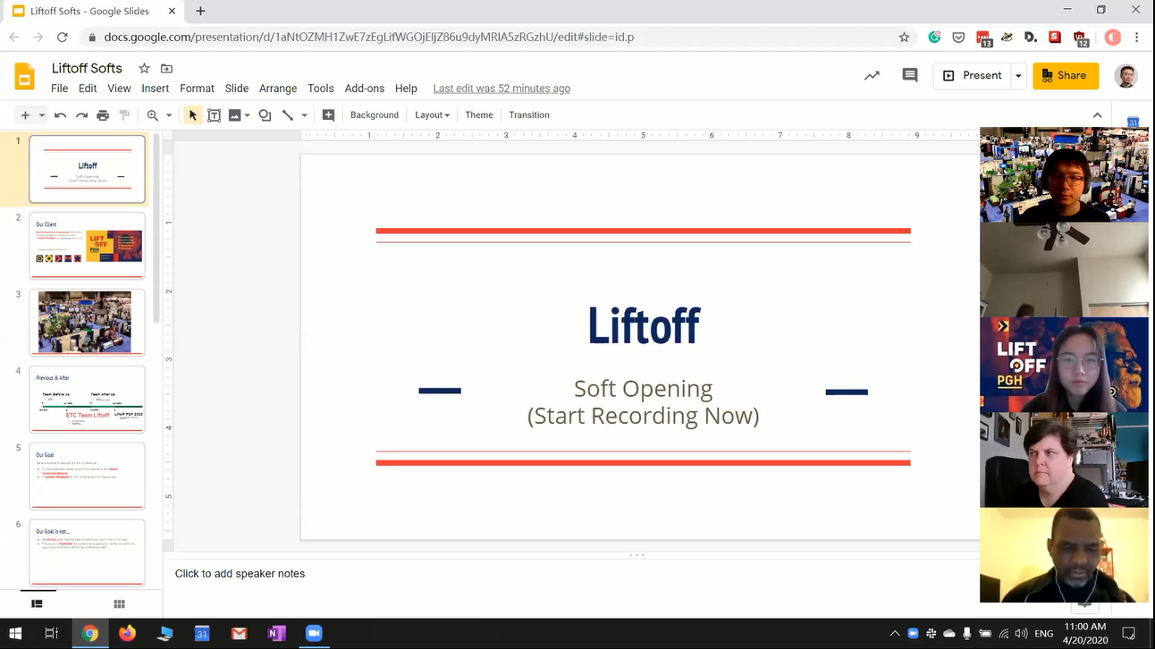Print the presentation

103,115
